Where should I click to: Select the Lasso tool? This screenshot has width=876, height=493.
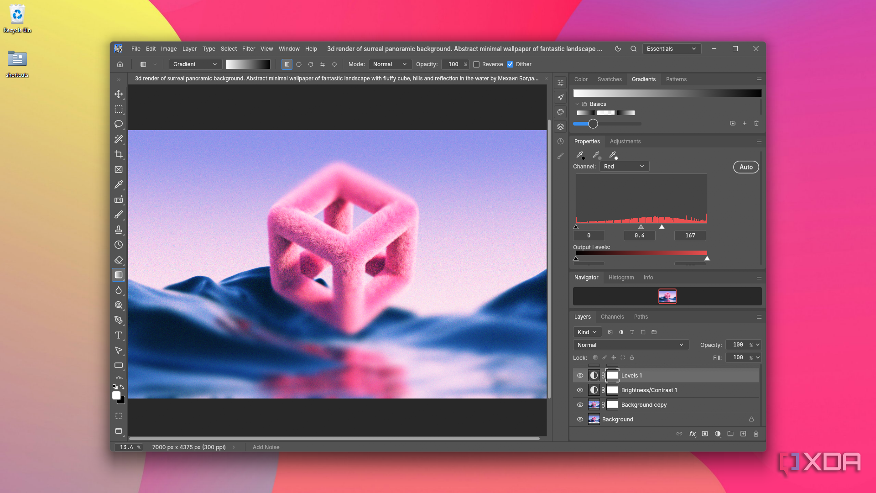click(119, 124)
